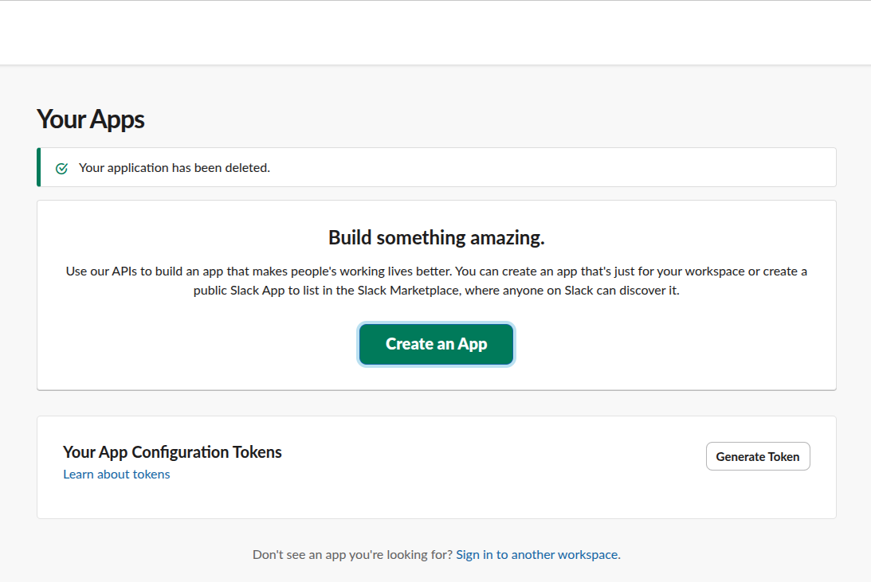Click the green accent bar on the alert

point(38,167)
